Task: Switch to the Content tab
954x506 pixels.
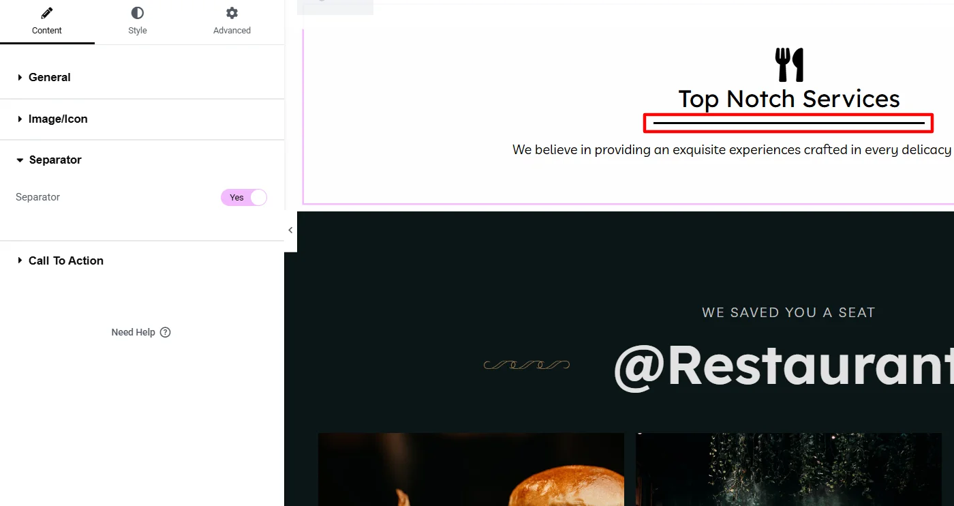Action: (47, 22)
